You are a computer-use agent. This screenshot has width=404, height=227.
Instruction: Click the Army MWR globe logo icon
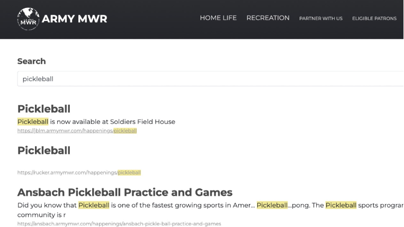pyautogui.click(x=28, y=19)
